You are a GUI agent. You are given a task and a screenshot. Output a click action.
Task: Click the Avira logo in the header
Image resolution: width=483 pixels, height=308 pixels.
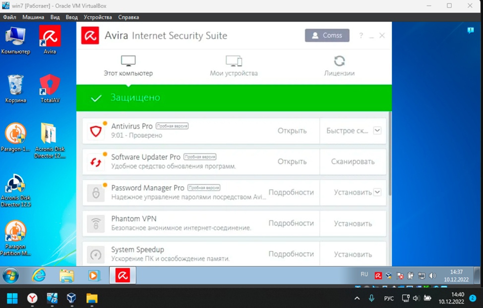pyautogui.click(x=90, y=35)
